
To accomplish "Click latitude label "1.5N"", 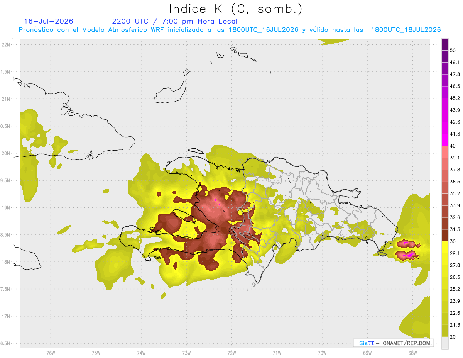I will click(x=6, y=72).
